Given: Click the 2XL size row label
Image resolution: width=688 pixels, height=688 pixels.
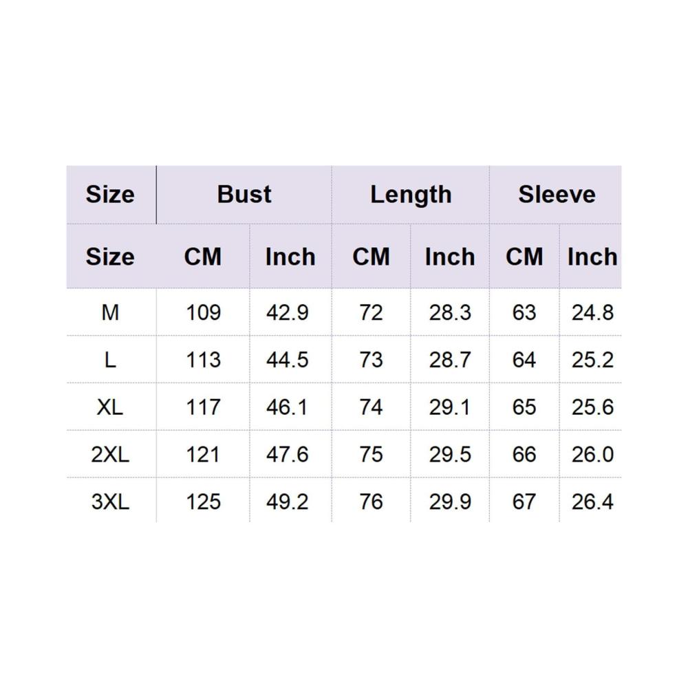Looking at the screenshot, I should click(110, 455).
